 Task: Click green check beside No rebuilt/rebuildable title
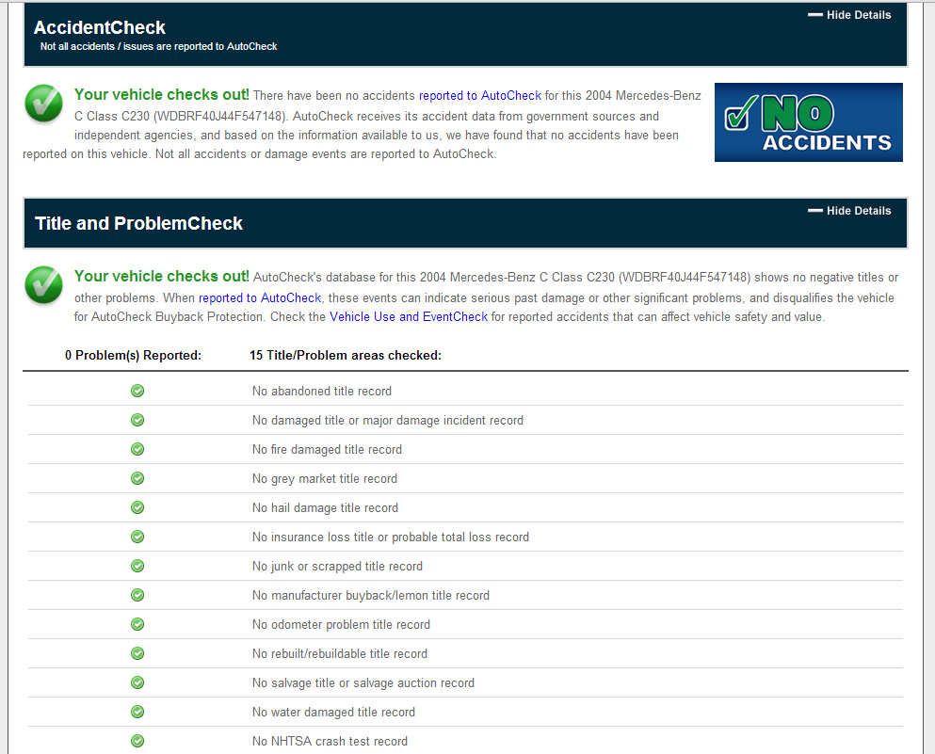point(137,654)
